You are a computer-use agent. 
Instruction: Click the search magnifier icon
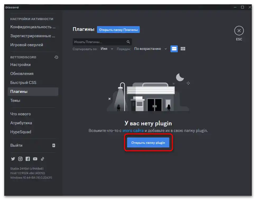(x=128, y=42)
